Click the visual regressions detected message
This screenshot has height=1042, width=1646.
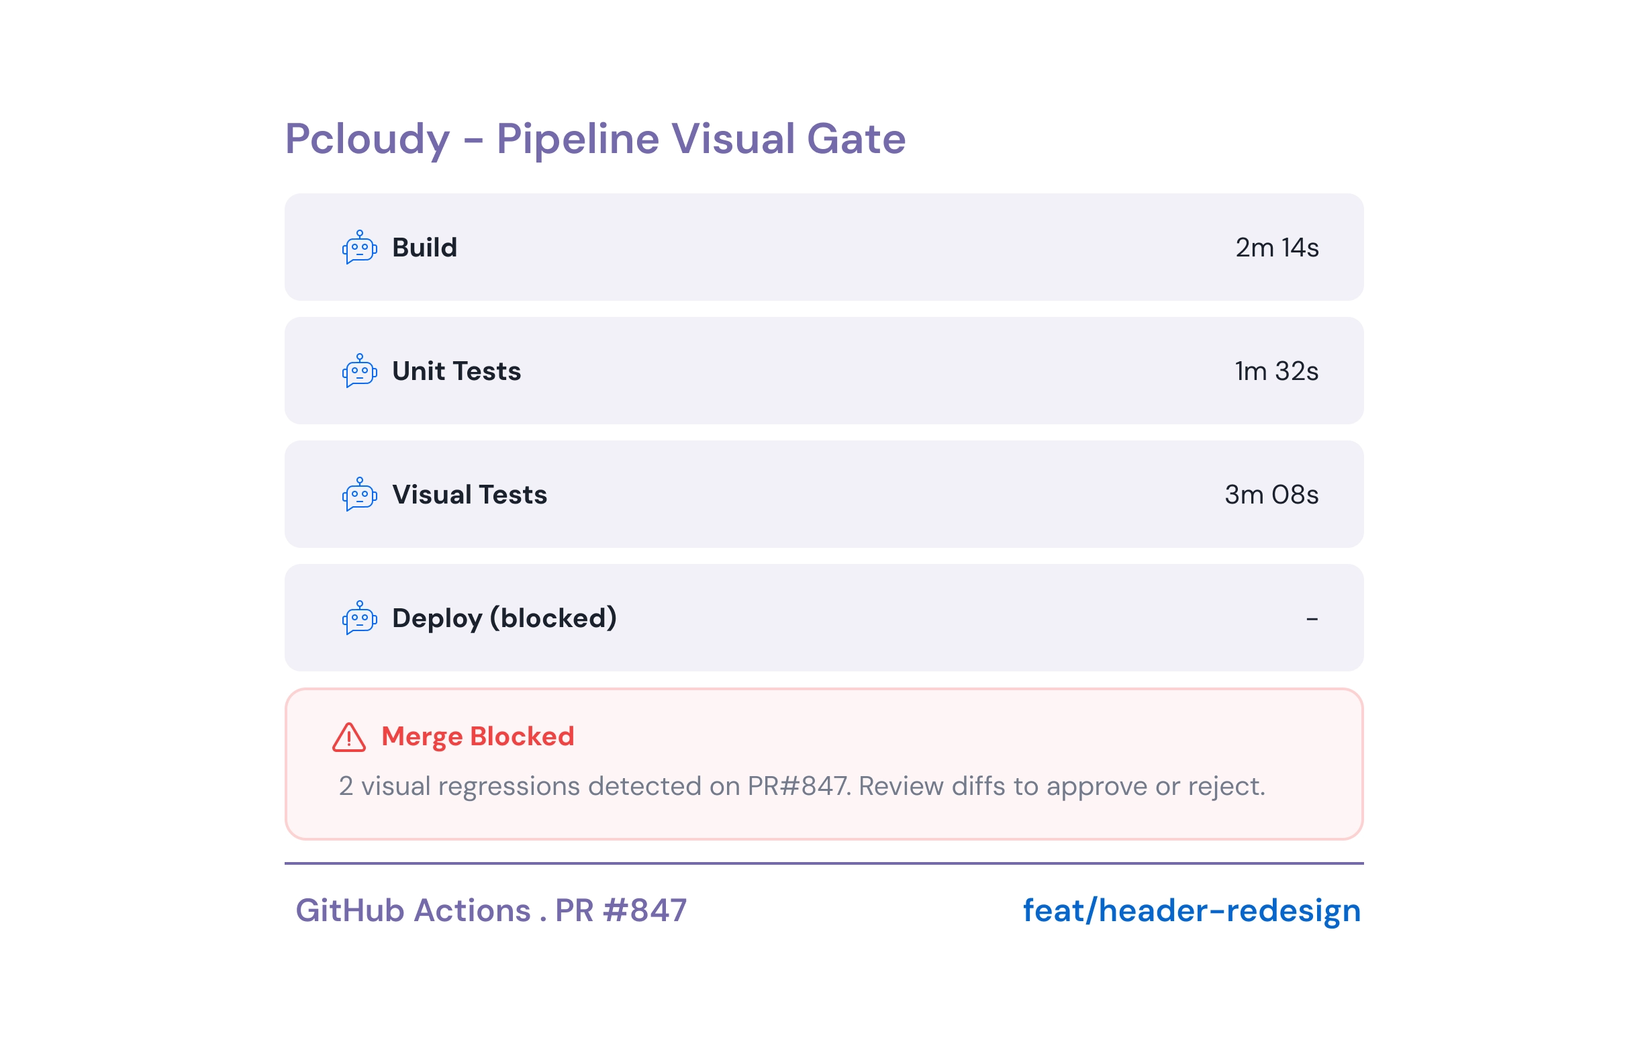[801, 786]
